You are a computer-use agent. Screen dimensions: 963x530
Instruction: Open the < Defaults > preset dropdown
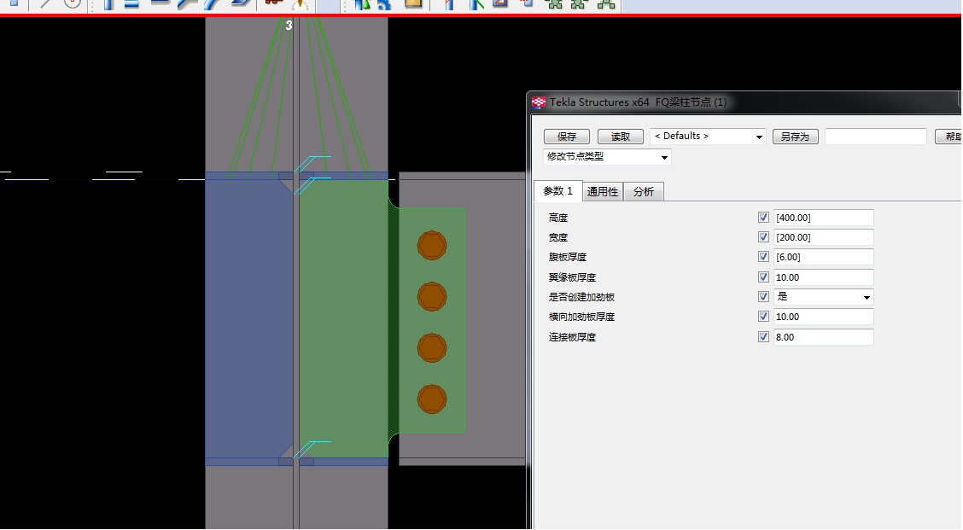[x=708, y=137]
